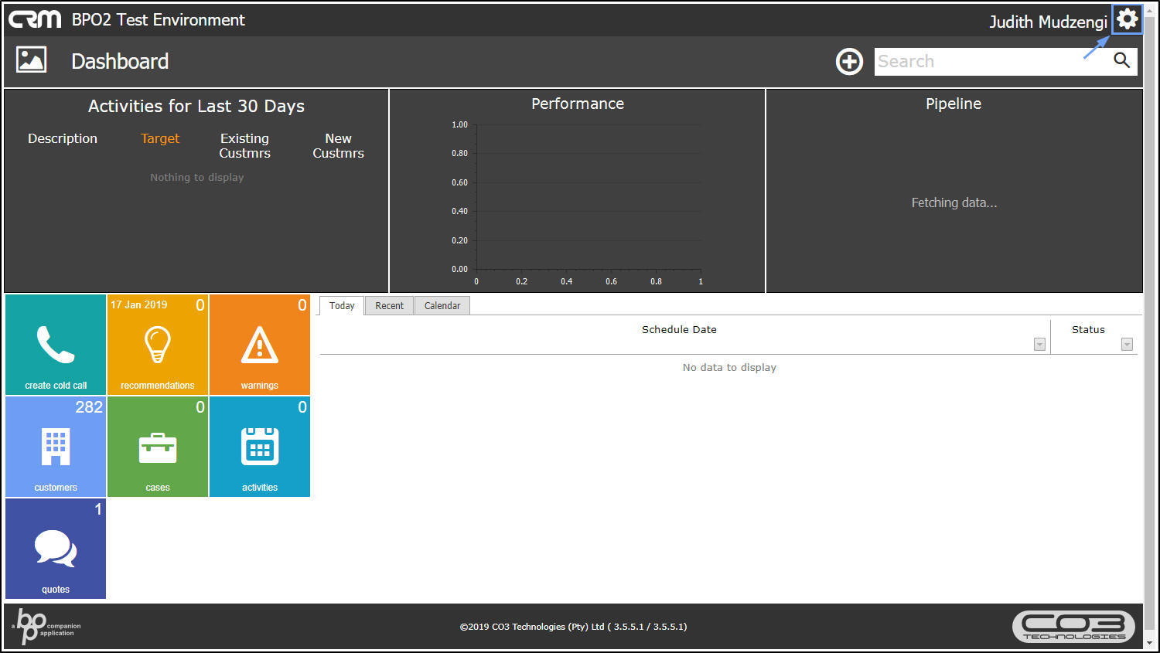The image size is (1160, 653).
Task: Open the quotes tile
Action: (x=56, y=549)
